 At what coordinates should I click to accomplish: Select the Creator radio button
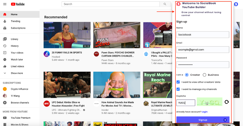point(187,75)
